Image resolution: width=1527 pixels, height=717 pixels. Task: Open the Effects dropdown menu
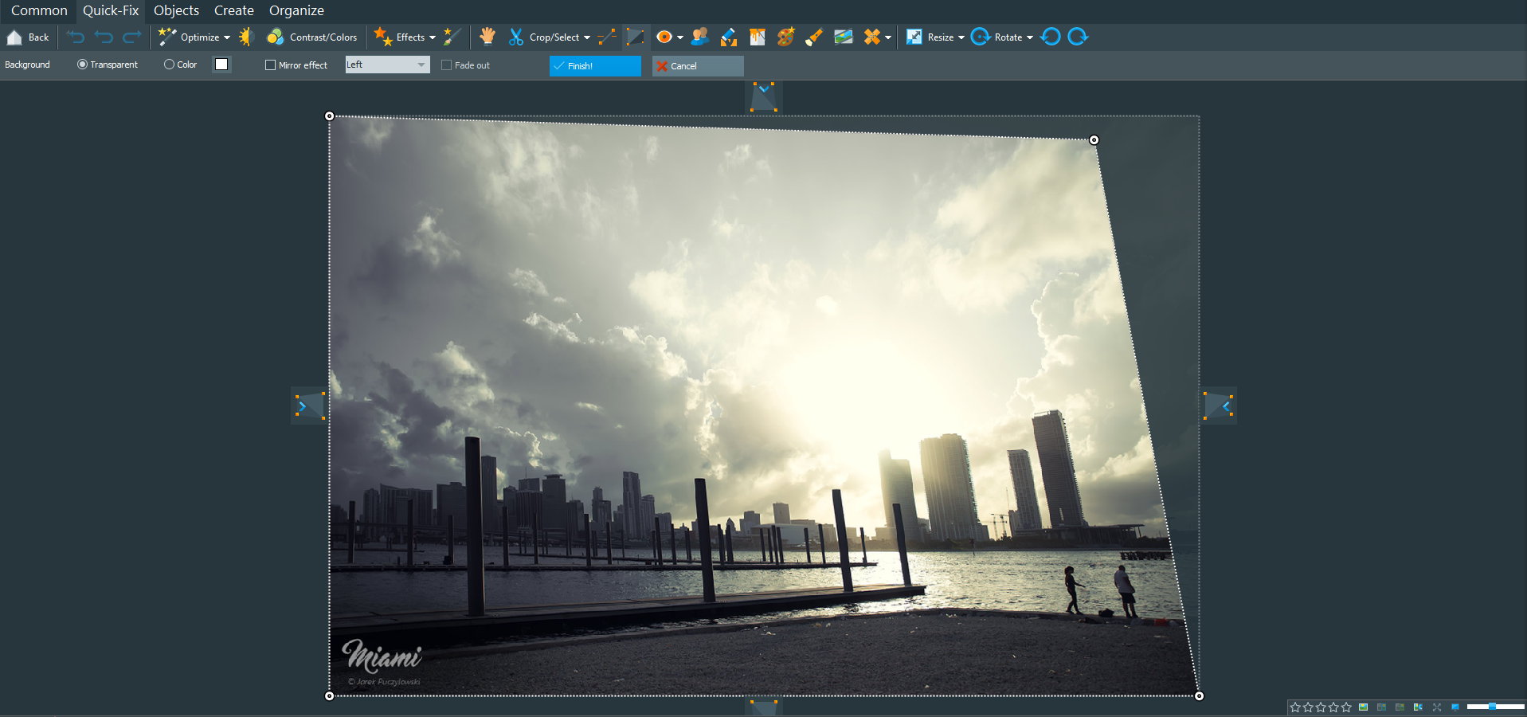coord(432,37)
